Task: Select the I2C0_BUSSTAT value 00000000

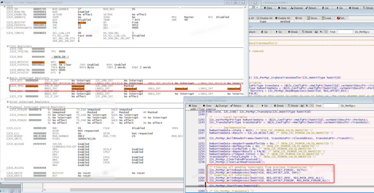Action: (39, 22)
